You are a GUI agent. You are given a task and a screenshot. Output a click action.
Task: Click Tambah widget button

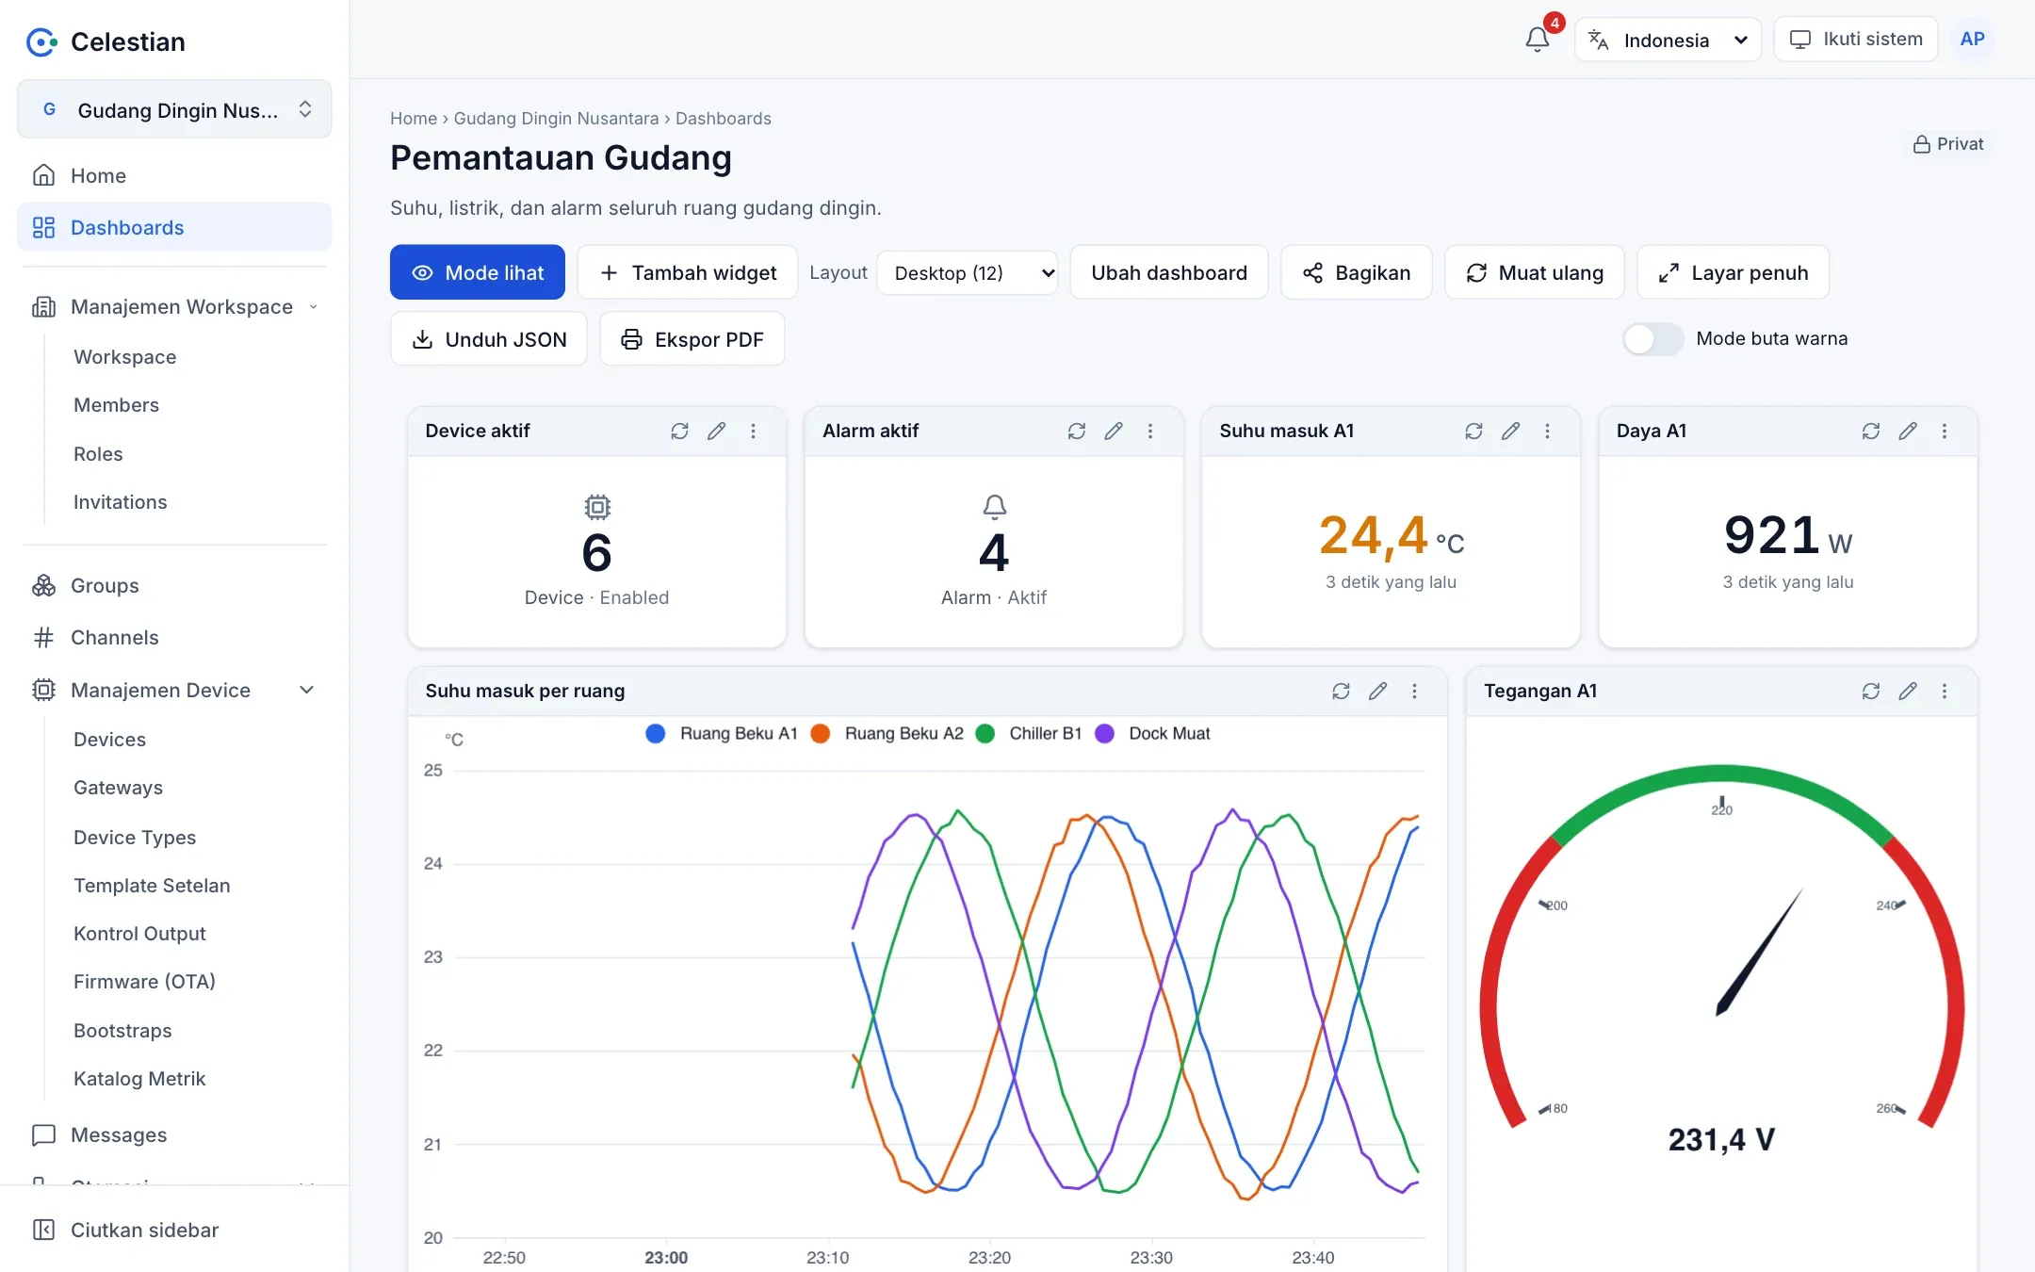point(688,272)
